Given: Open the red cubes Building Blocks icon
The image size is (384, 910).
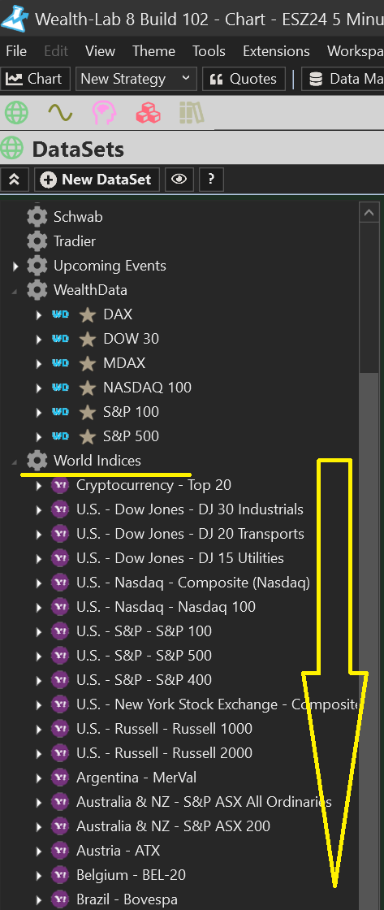Looking at the screenshot, I should pos(148,113).
